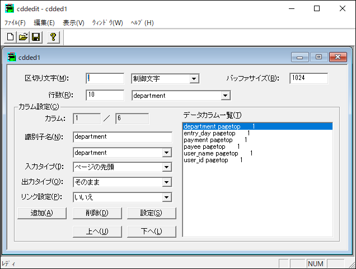Select payment pagetop in the column list
Image resolution: width=356 pixels, height=269 pixels.
pos(208,140)
